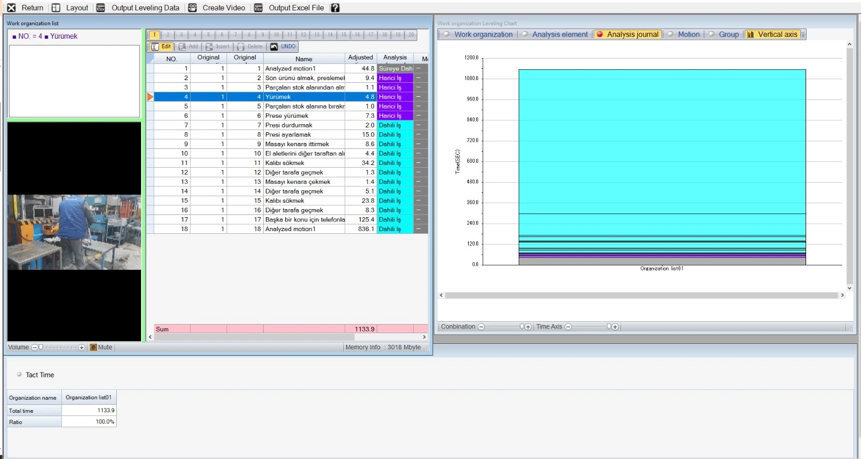861x459 pixels.
Task: Switch to organization list tab 1
Action: tap(154, 35)
